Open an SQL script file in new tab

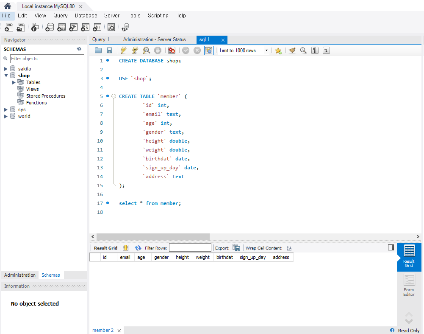tap(21, 27)
